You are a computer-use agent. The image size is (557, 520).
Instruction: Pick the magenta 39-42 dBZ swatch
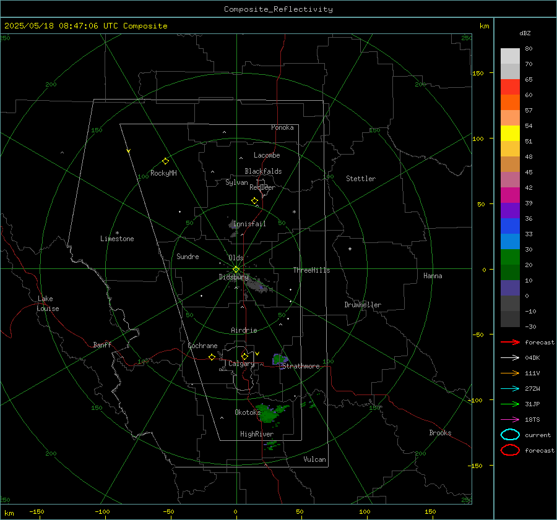point(510,195)
